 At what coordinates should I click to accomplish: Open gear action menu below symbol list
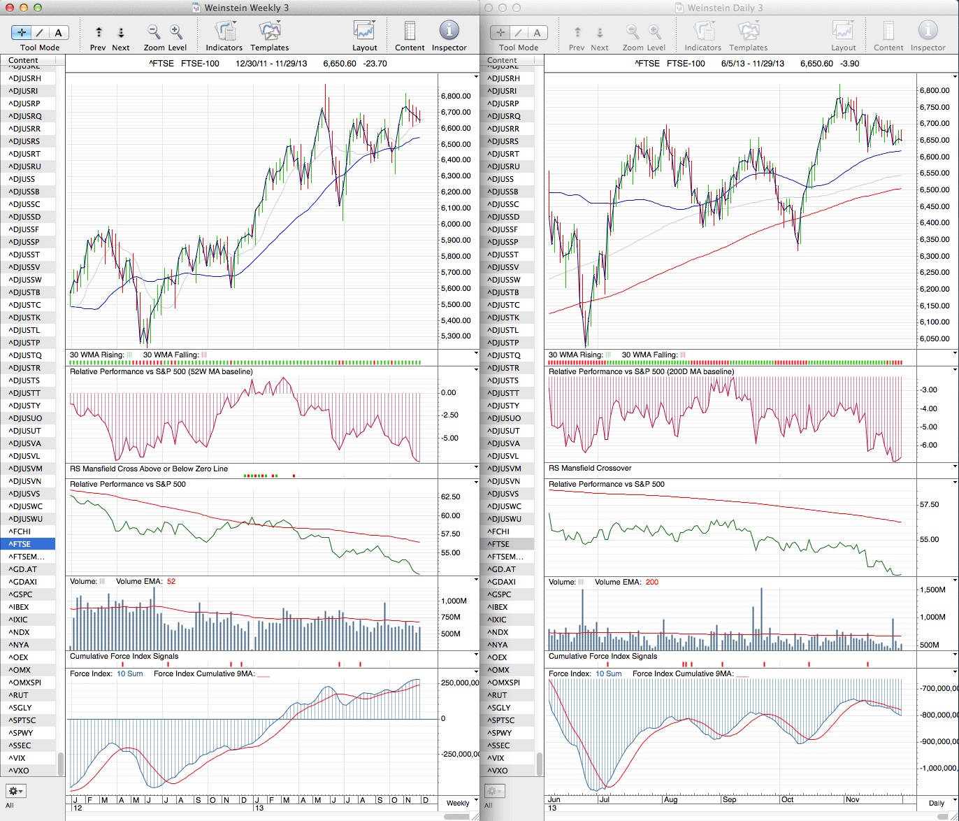(16, 791)
